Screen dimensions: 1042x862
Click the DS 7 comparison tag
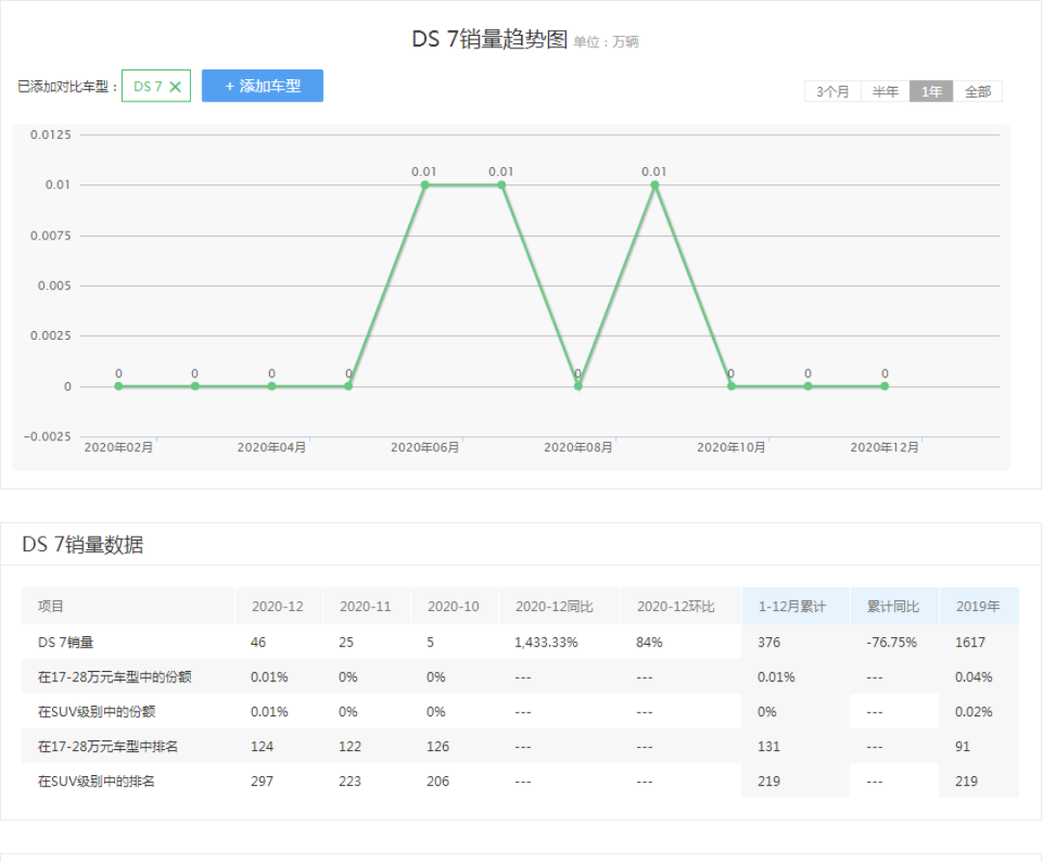pos(148,87)
